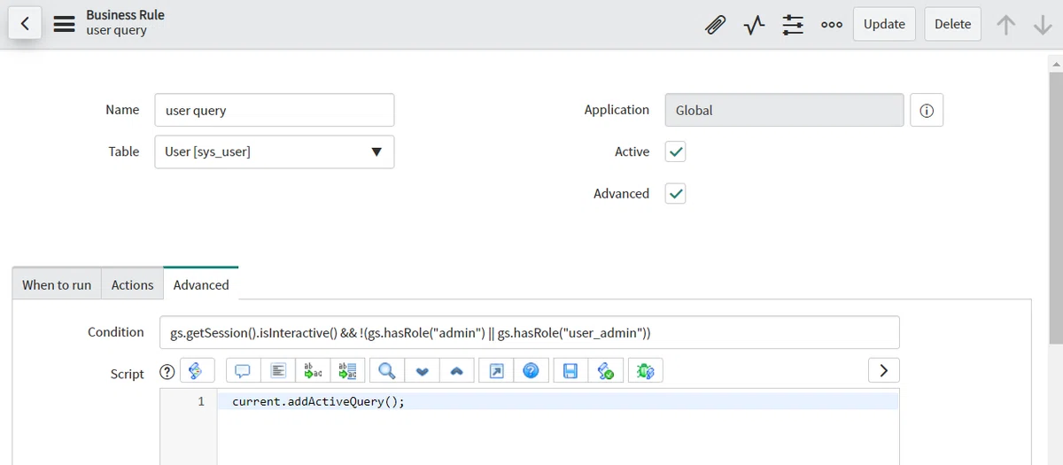1063x465 pixels.
Task: Open the Table dropdown User [sys_user]
Action: click(x=275, y=151)
